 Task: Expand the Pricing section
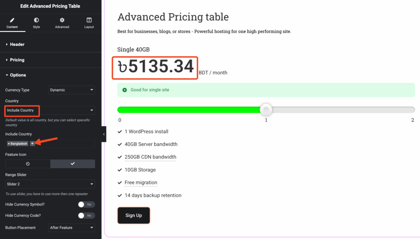[17, 60]
